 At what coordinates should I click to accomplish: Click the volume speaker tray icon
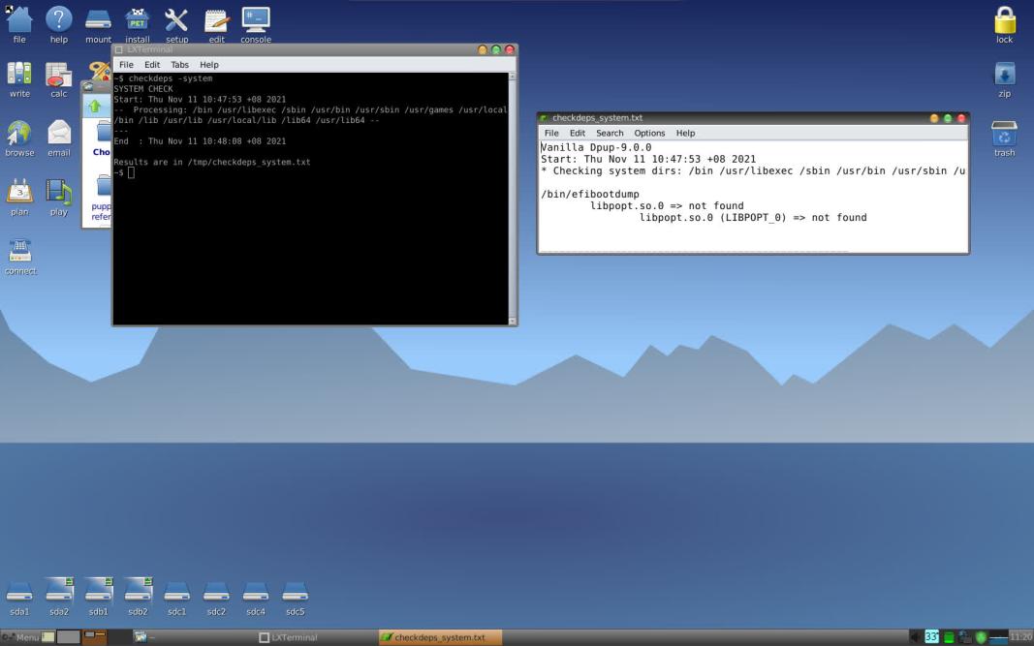tap(916, 637)
